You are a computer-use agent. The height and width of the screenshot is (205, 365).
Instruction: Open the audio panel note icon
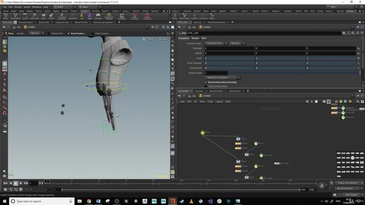coord(322,185)
